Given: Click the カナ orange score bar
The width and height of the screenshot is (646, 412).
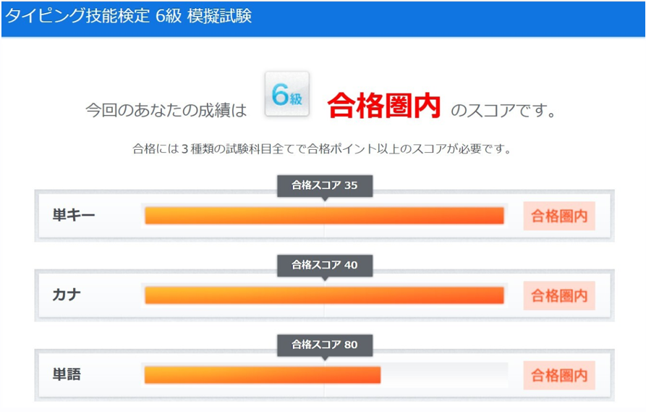Looking at the screenshot, I should (324, 295).
